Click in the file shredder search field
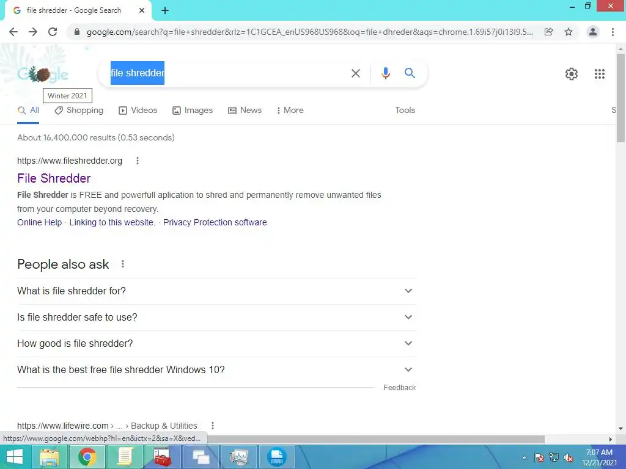Screen dimensions: 626x469 pyautogui.click(x=224, y=73)
